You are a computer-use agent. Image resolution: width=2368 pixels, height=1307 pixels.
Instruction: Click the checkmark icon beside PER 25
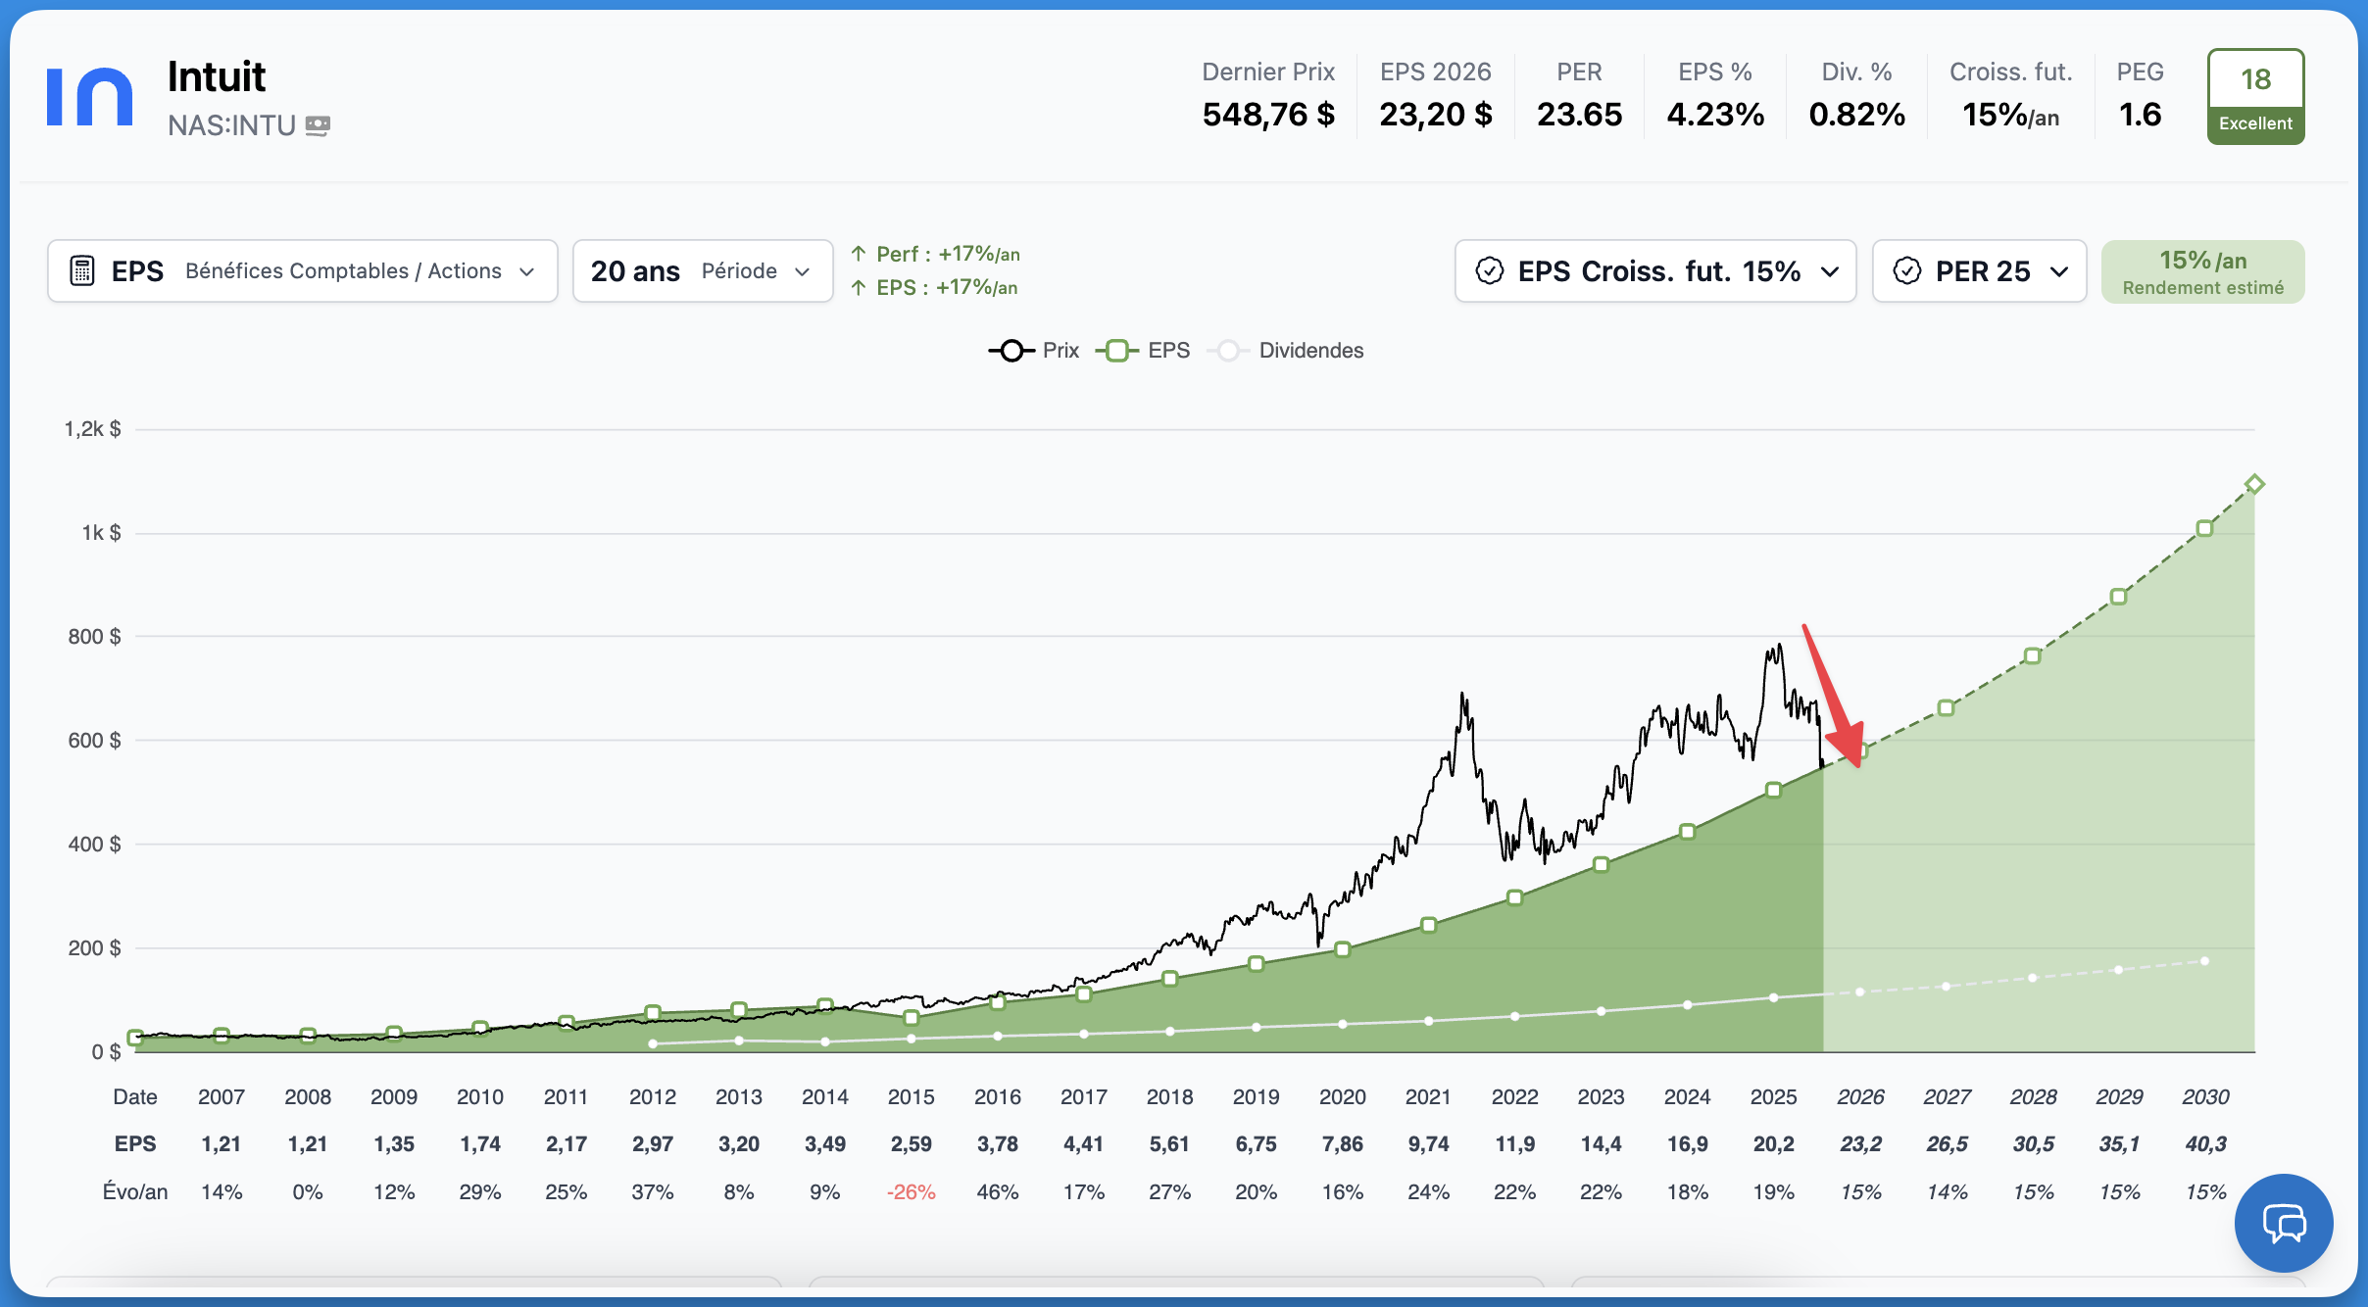pyautogui.click(x=1906, y=271)
